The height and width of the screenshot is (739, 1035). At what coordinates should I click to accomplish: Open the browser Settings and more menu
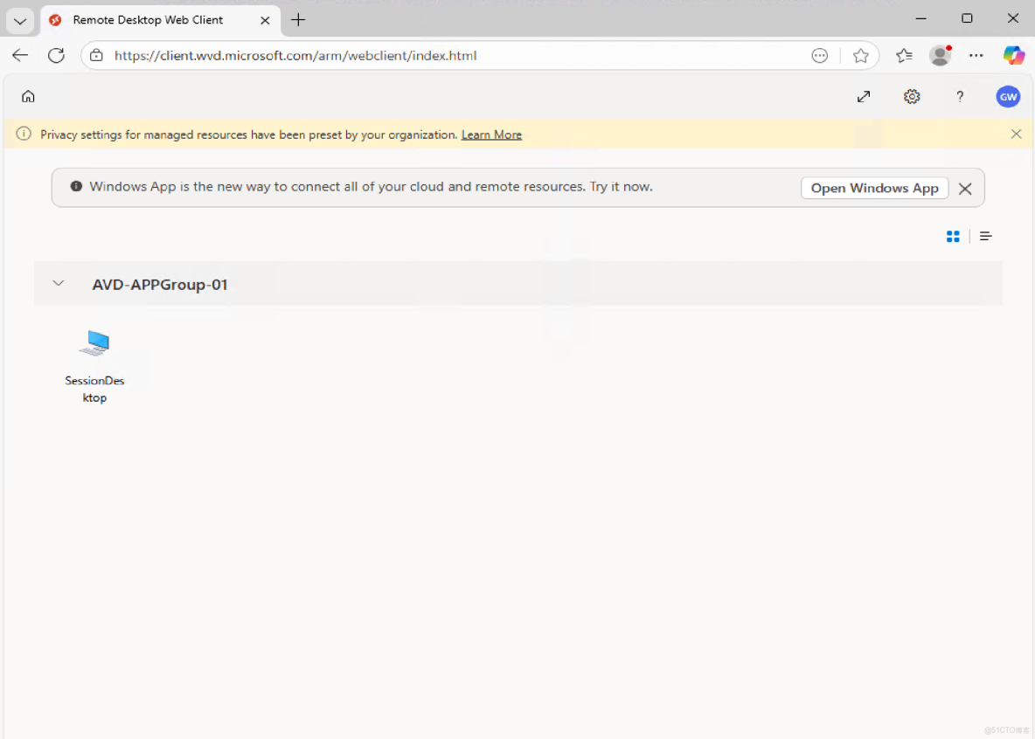click(x=976, y=55)
